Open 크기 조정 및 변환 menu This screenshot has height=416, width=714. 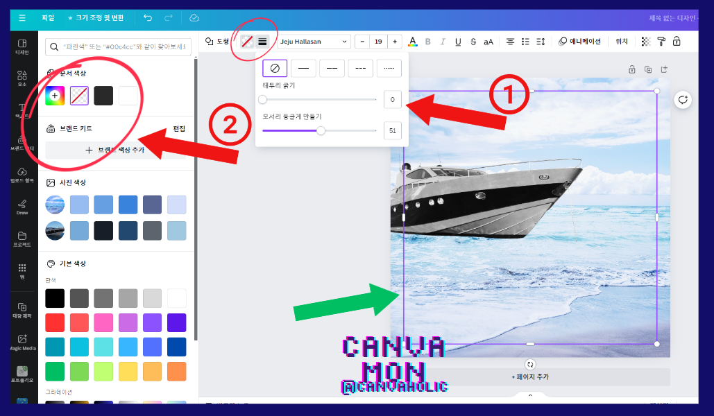pos(96,18)
